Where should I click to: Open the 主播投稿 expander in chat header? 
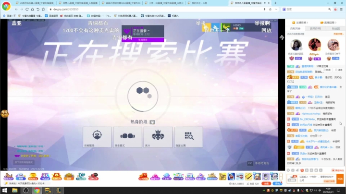click(x=300, y=23)
